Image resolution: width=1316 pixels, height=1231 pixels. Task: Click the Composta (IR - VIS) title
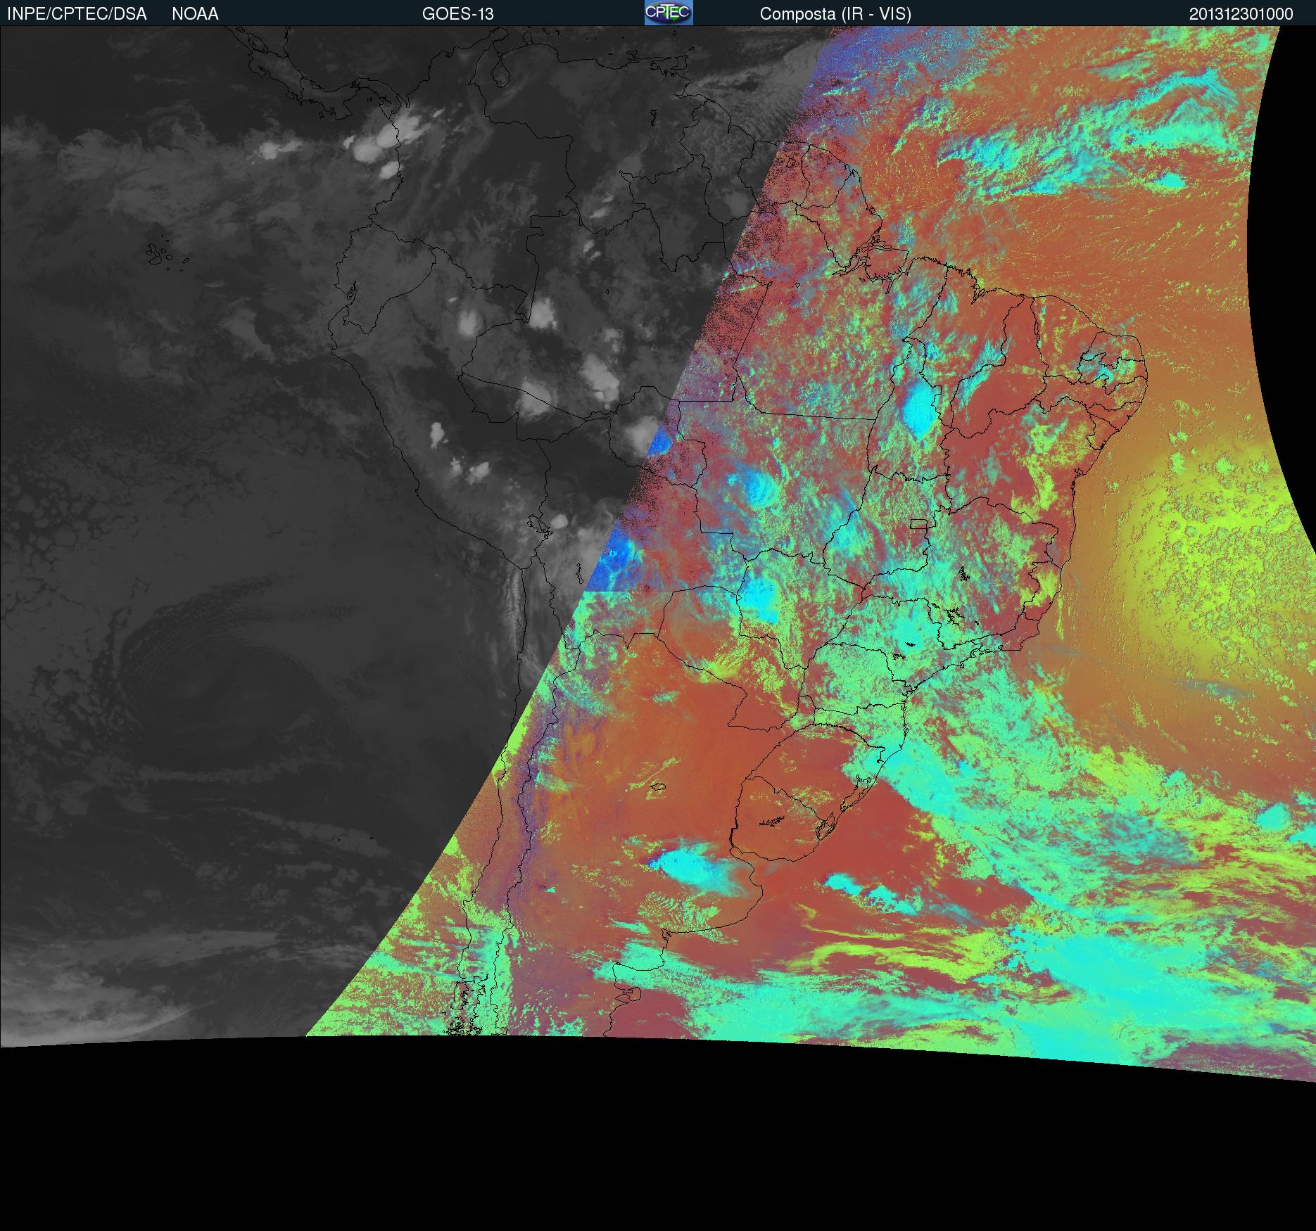pos(835,14)
